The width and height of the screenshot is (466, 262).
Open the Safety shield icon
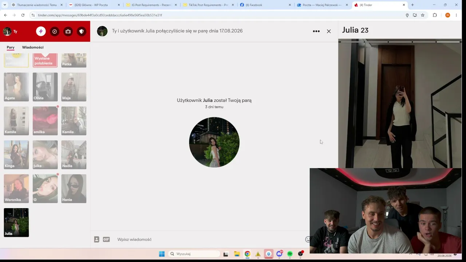[82, 31]
